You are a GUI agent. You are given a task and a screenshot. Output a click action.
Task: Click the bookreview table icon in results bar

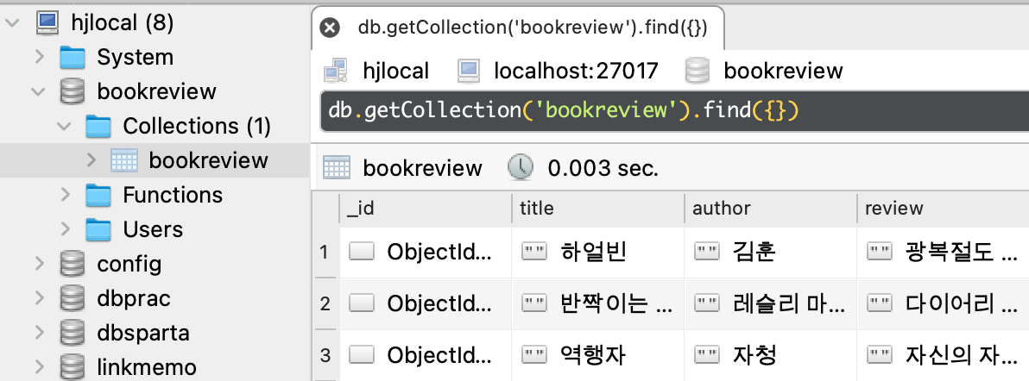(x=336, y=169)
